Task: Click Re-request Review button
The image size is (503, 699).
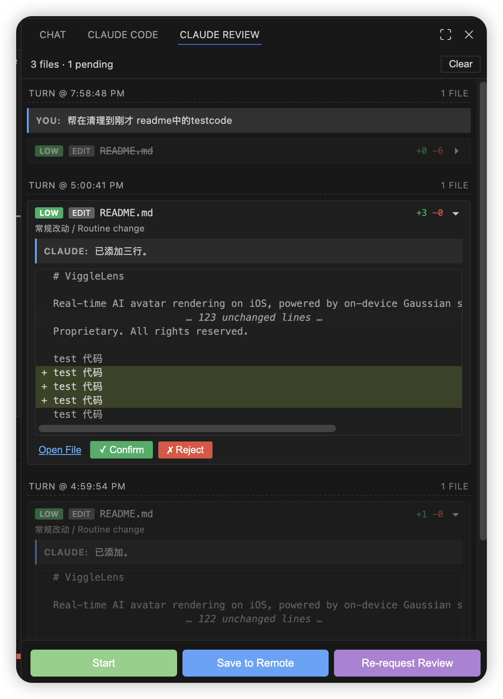Action: click(x=407, y=663)
